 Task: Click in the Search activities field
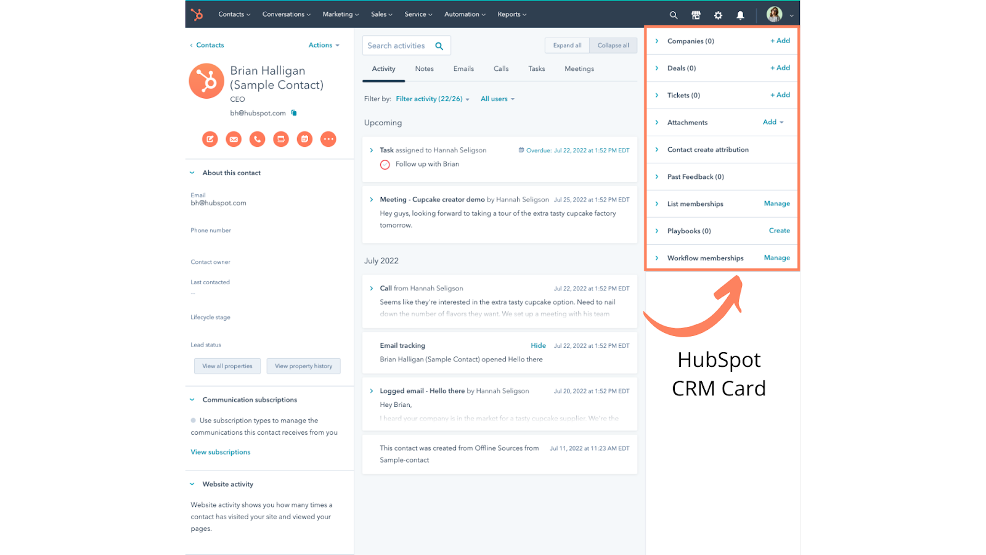[x=401, y=45]
